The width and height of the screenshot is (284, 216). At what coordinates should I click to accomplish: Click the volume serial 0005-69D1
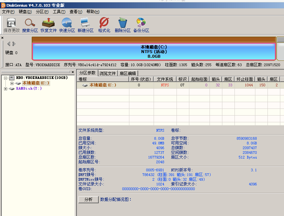pos(155,170)
